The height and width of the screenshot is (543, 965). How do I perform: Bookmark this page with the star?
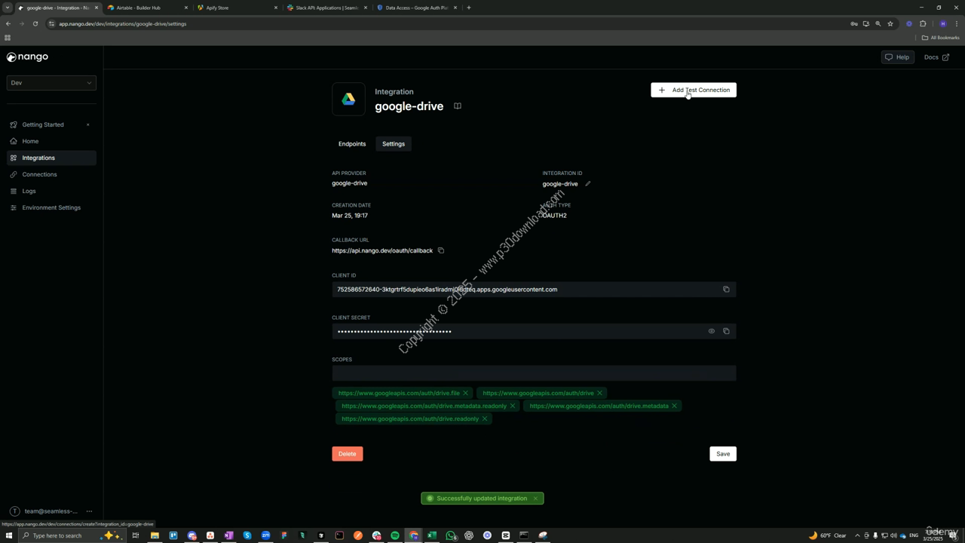890,23
